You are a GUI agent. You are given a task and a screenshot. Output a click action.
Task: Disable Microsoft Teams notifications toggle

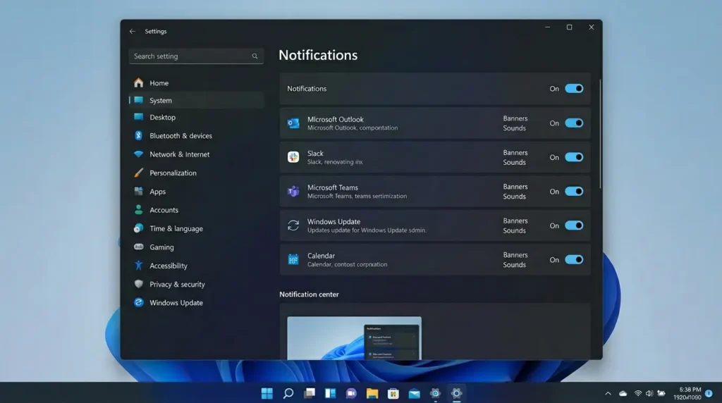click(x=574, y=191)
